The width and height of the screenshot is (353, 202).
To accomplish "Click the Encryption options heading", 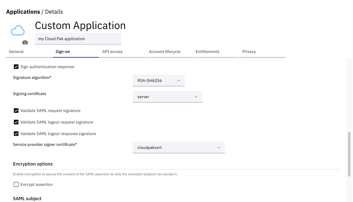I will point(33,164).
